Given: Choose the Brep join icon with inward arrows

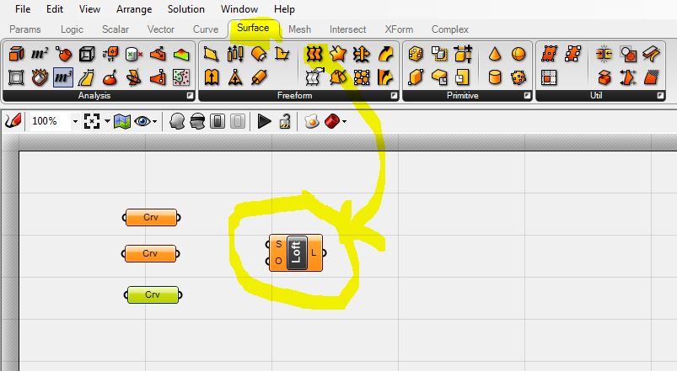Looking at the screenshot, I should coord(604,55).
